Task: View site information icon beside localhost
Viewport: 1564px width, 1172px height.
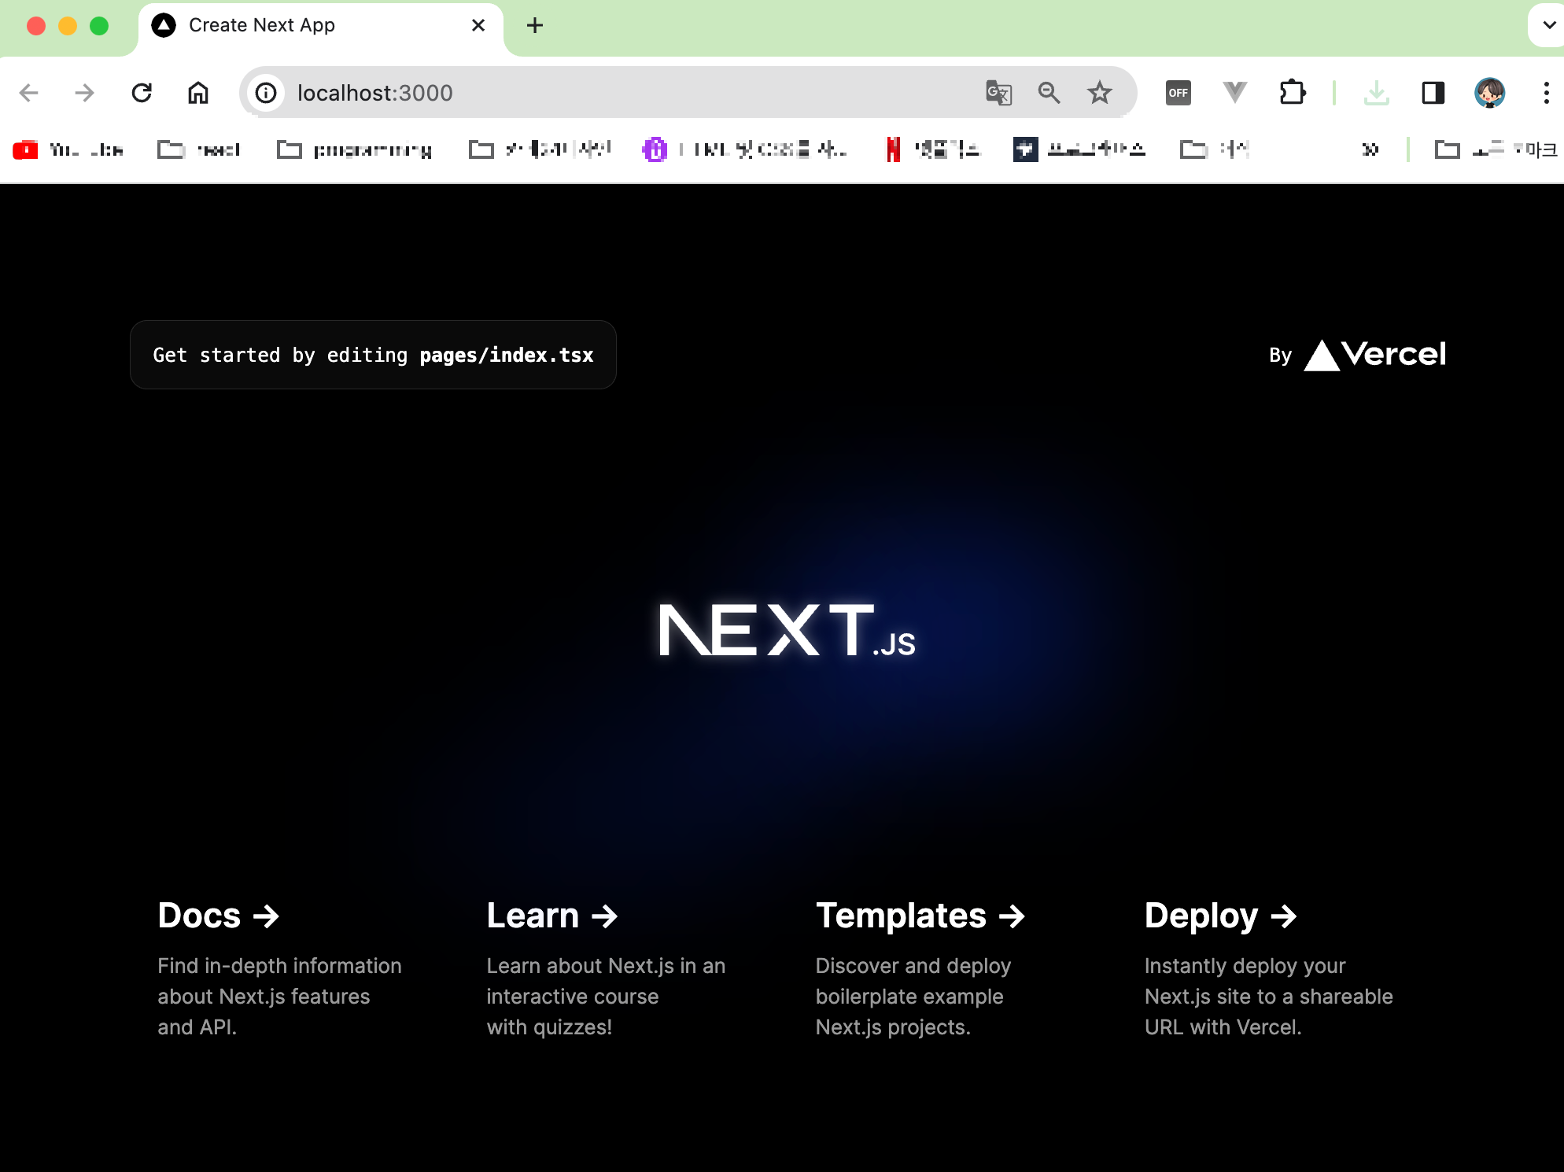Action: tap(266, 93)
